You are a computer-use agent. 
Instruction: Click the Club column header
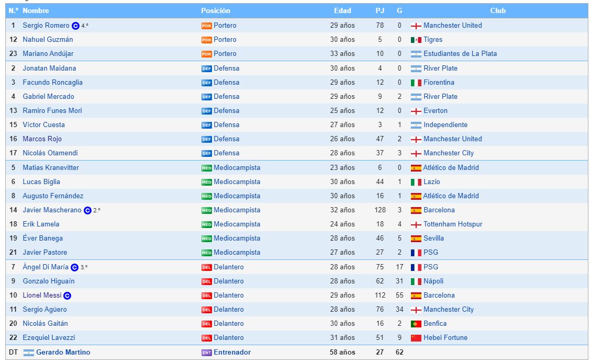498,11
